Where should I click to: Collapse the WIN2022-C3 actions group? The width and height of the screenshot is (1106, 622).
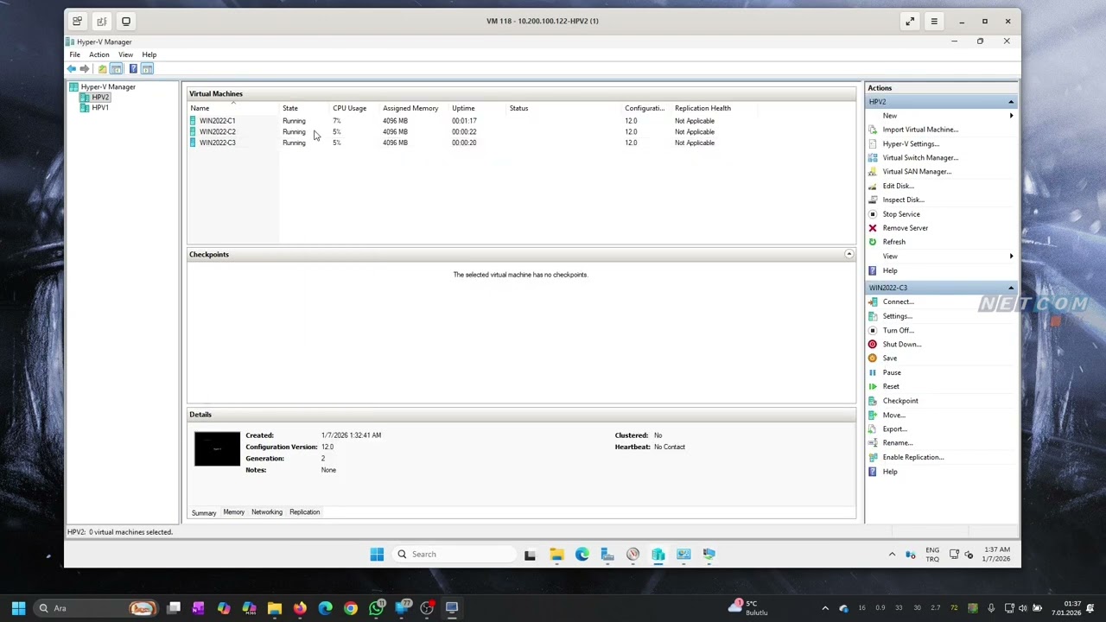(x=1011, y=288)
